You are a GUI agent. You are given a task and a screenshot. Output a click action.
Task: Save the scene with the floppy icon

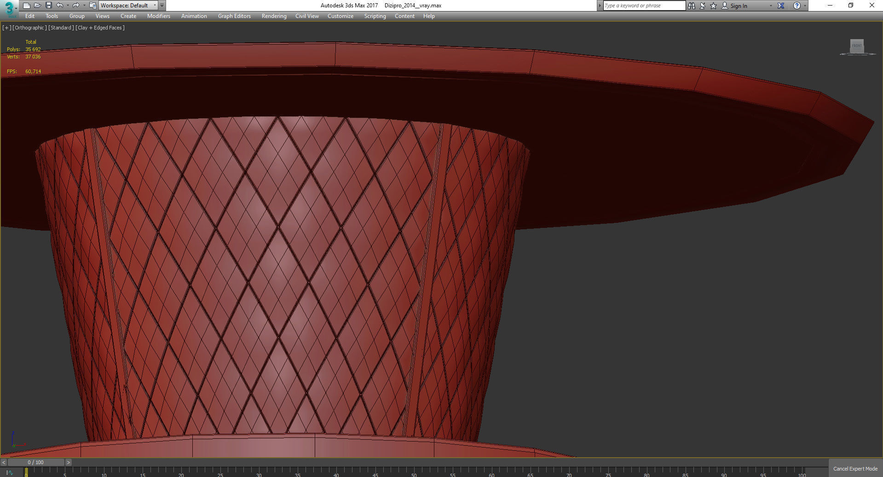click(x=48, y=6)
